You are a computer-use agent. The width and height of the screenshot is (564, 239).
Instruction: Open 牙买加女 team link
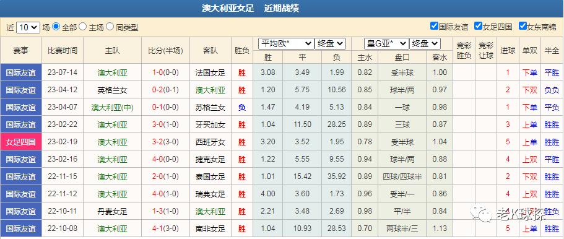(x=210, y=124)
